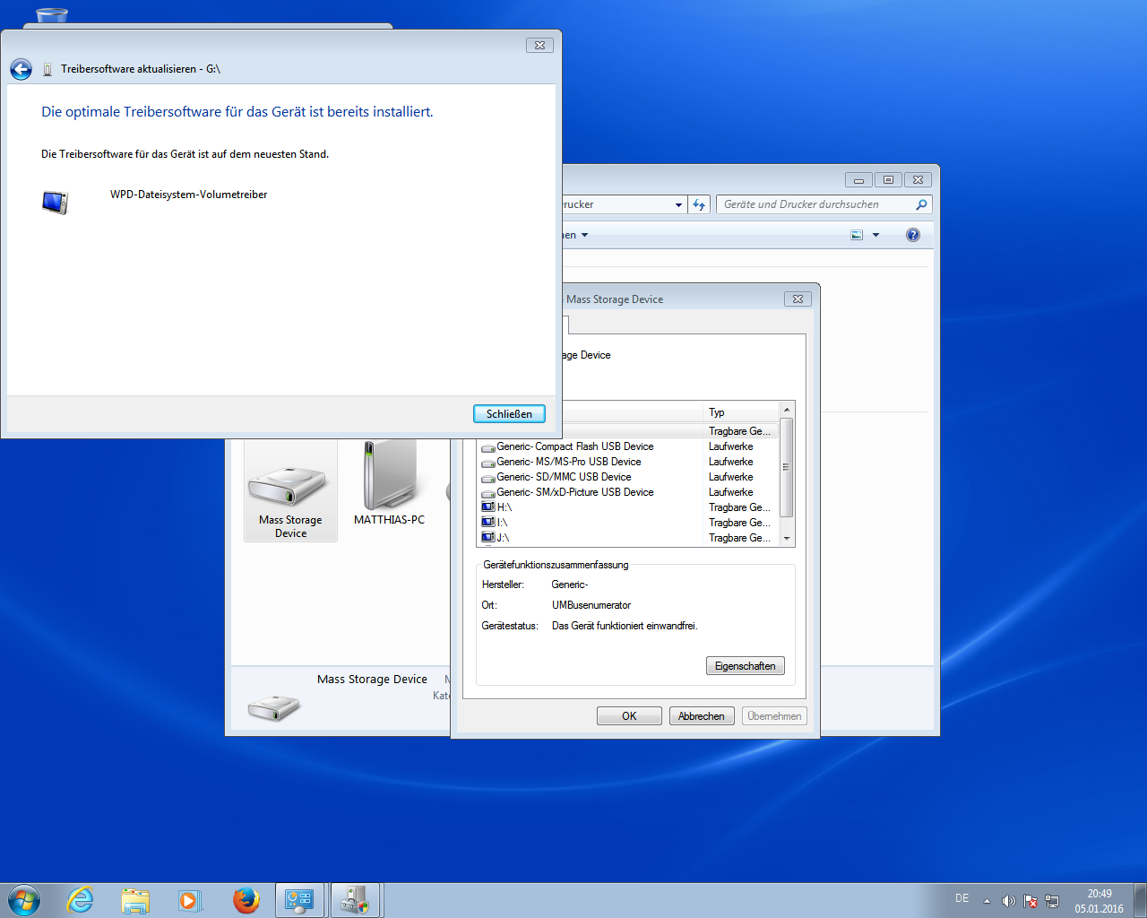The width and height of the screenshot is (1147, 918).
Task: Select the MATTHIAS-PC device icon
Action: click(389, 484)
